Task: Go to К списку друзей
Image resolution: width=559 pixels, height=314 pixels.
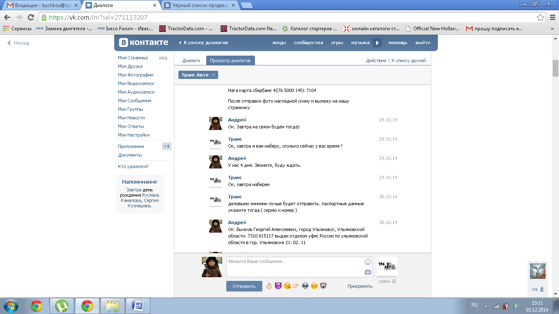Action: click(409, 61)
